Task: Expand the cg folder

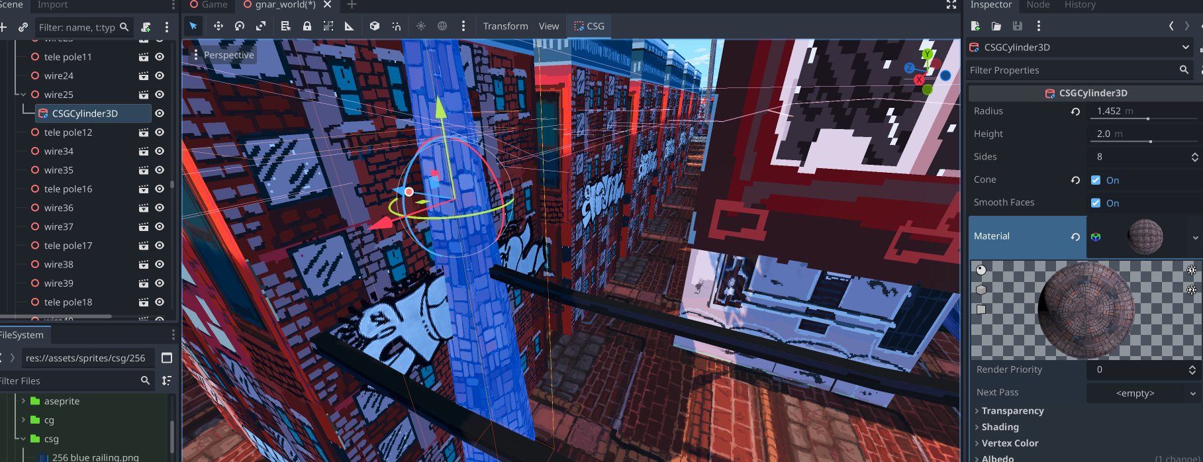Action: click(x=23, y=420)
